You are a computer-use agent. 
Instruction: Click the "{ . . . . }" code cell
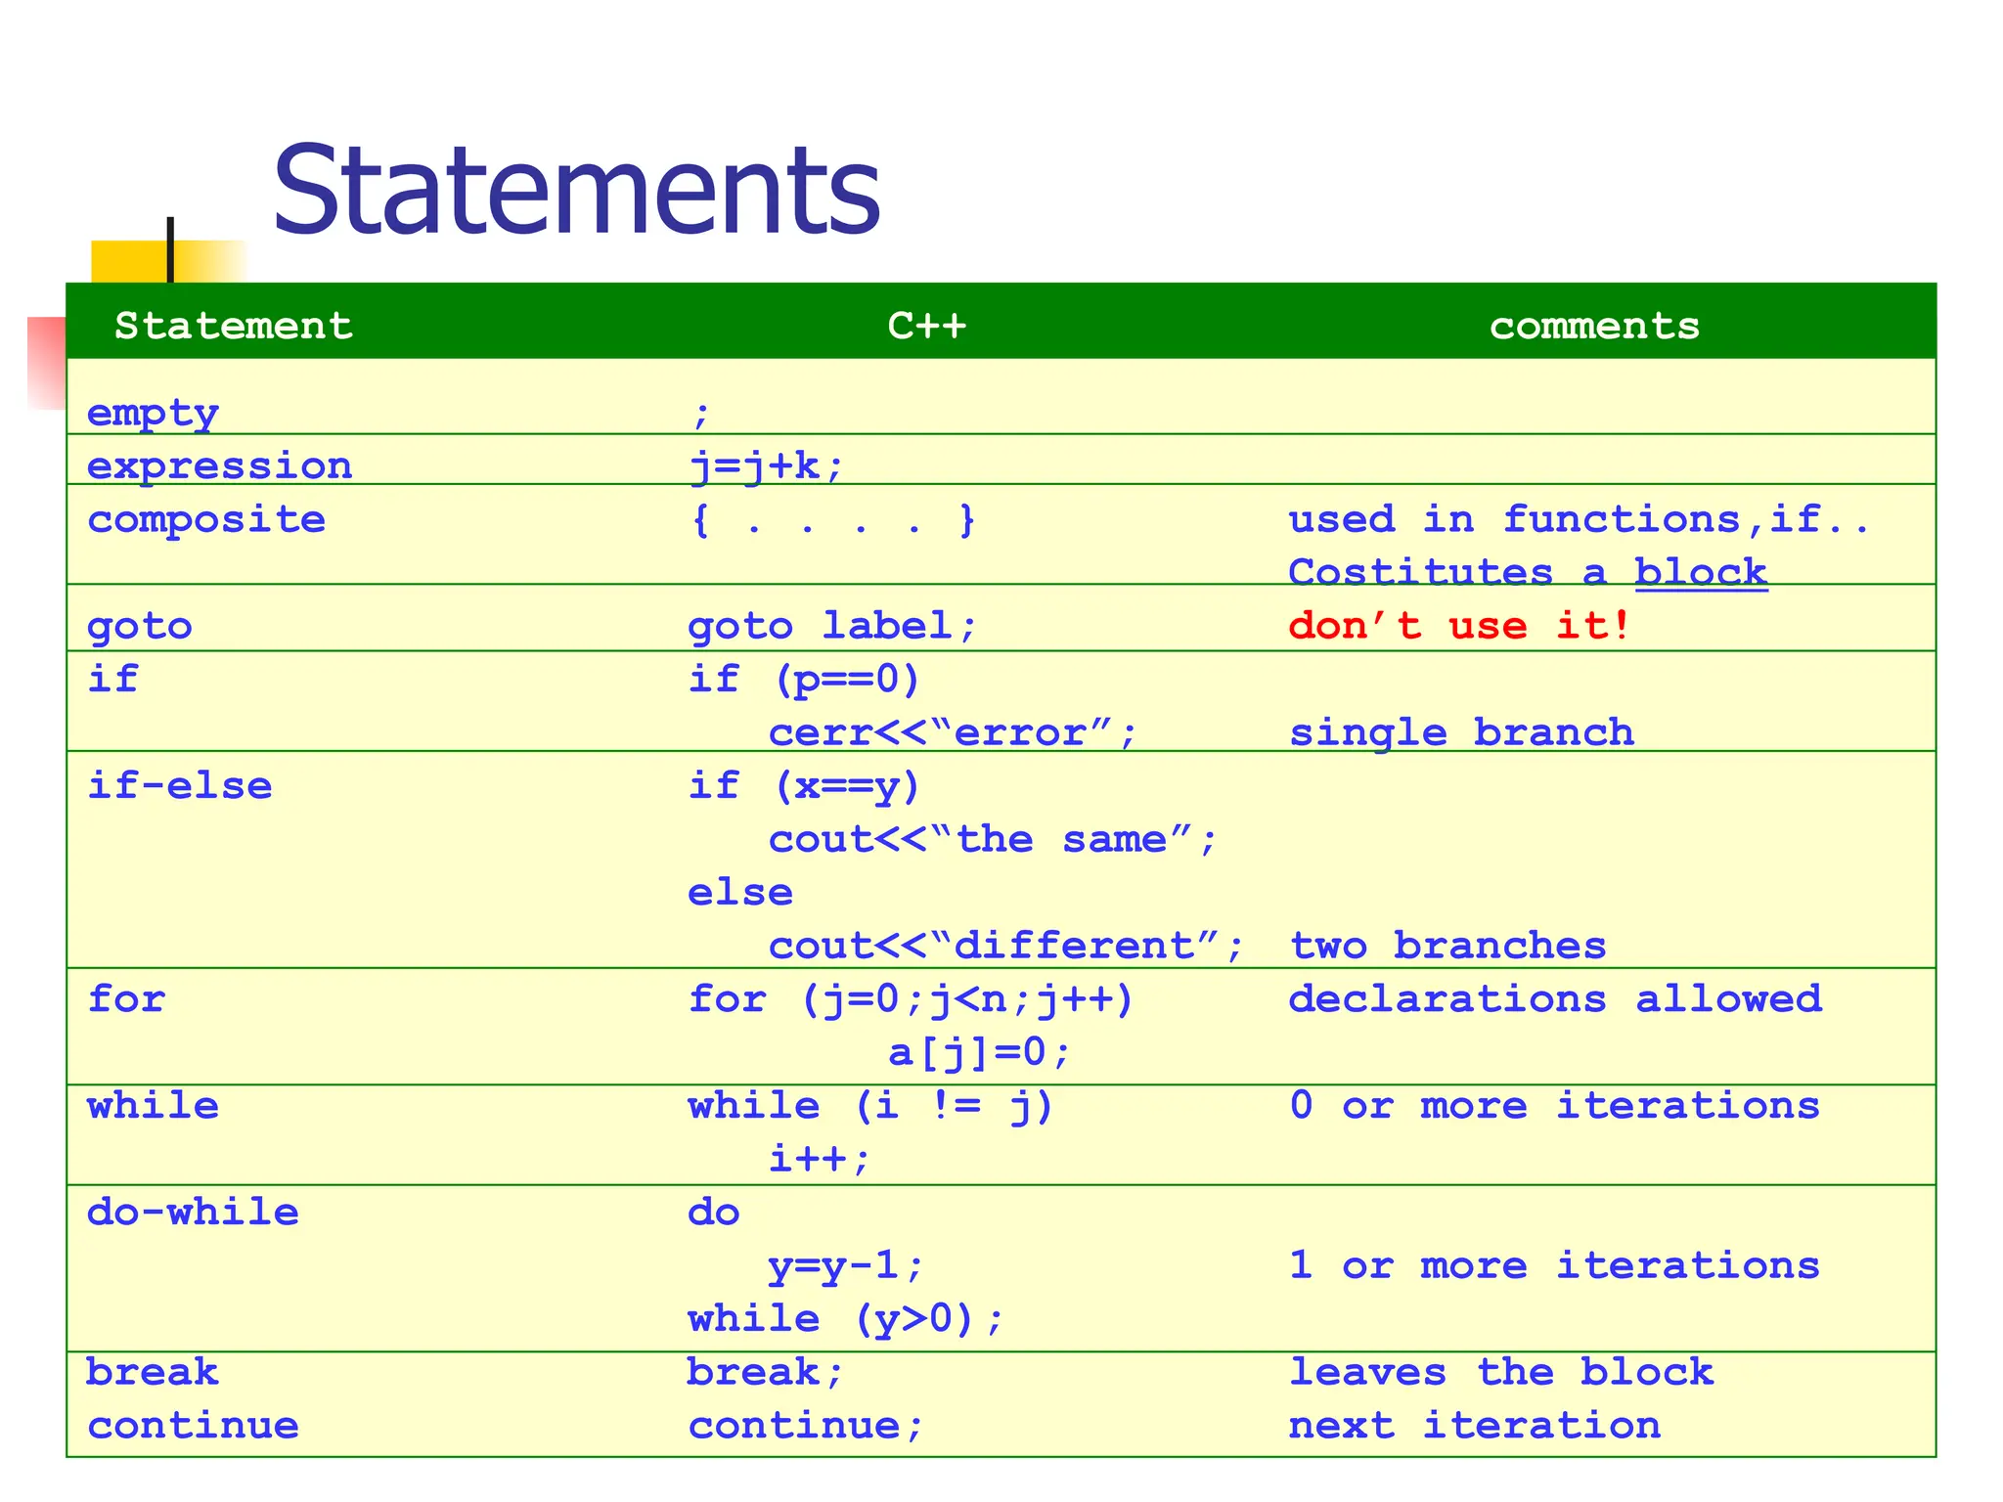click(832, 519)
